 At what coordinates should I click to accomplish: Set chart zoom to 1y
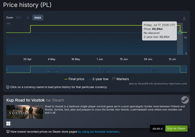pos(28,18)
